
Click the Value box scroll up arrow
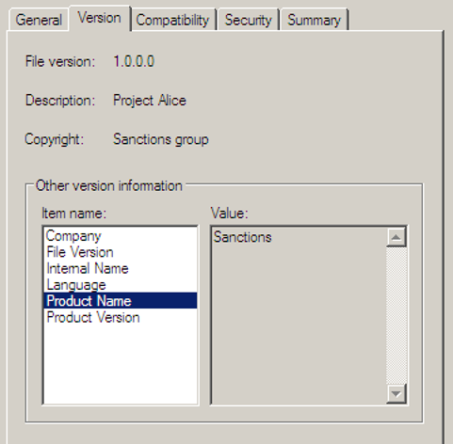tap(396, 237)
